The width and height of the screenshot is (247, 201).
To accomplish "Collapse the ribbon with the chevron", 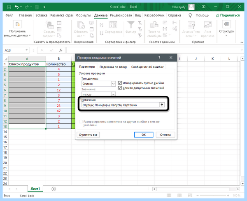I will tap(242, 42).
